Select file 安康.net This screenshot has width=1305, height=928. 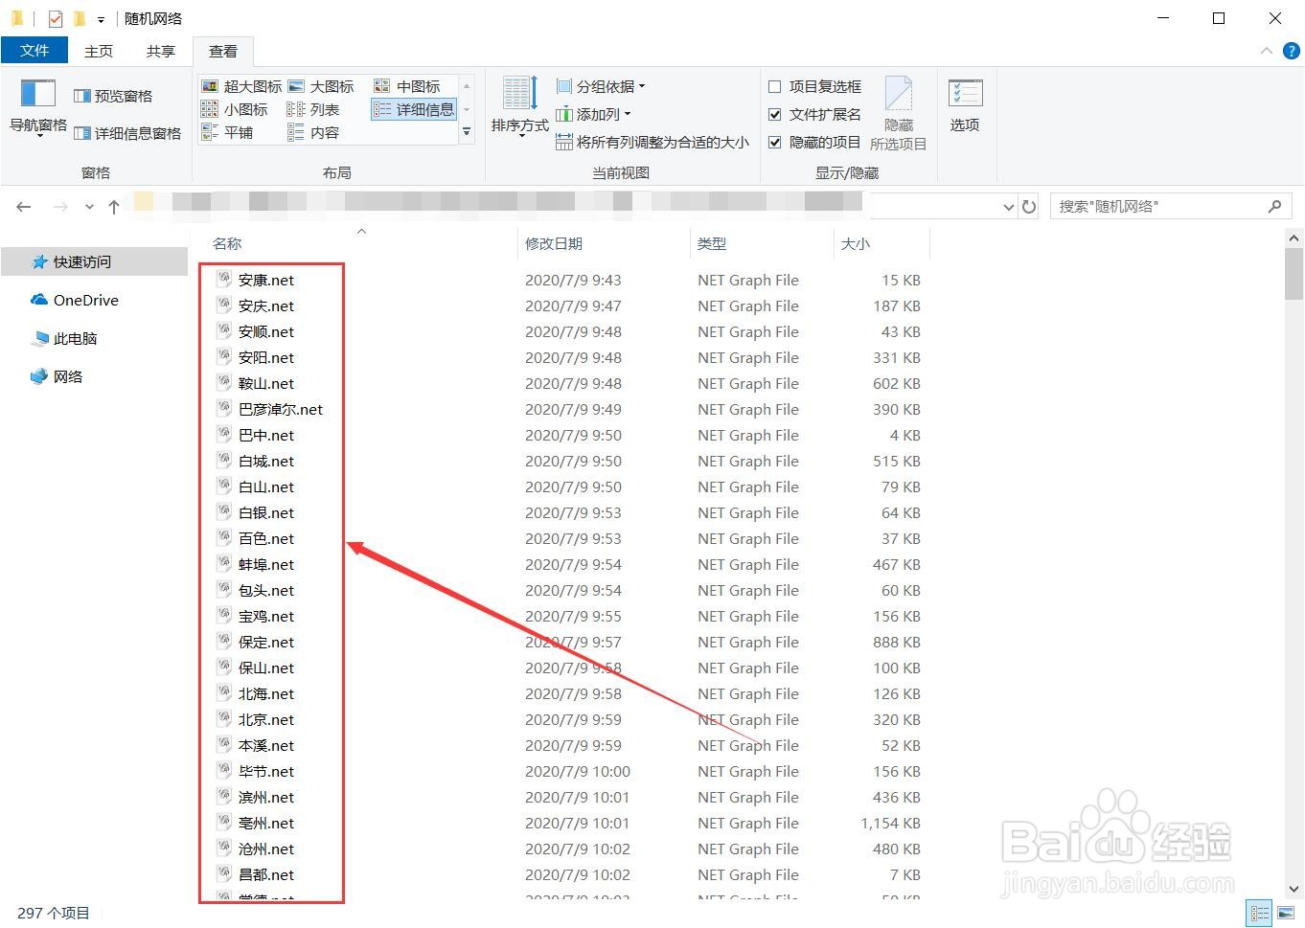click(265, 280)
